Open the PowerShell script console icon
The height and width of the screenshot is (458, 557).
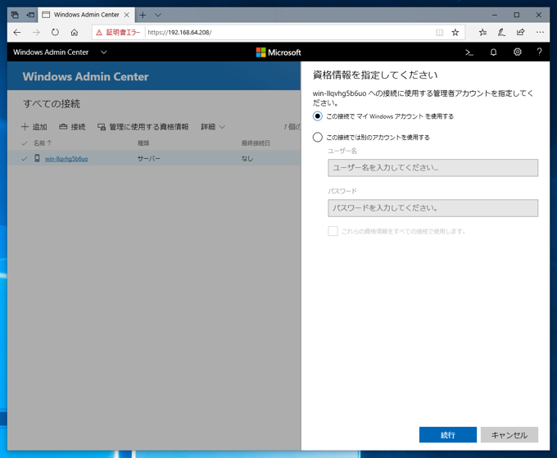point(469,52)
